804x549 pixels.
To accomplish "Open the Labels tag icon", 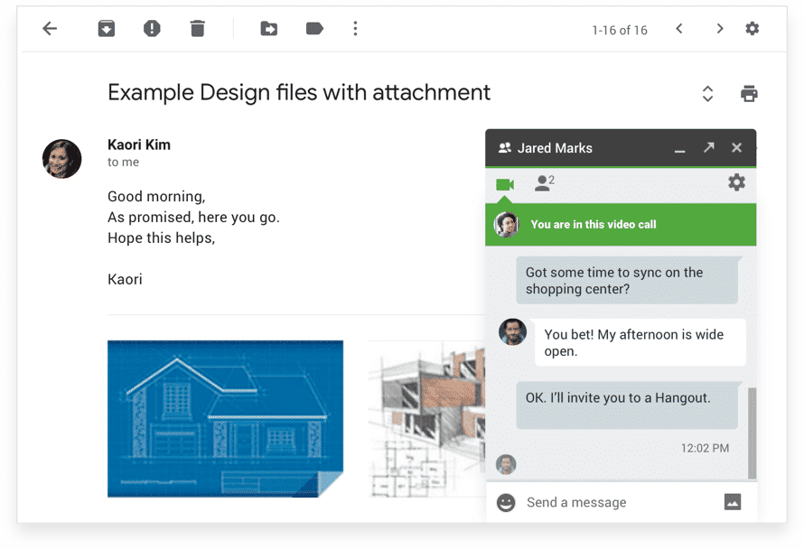I will 314,29.
